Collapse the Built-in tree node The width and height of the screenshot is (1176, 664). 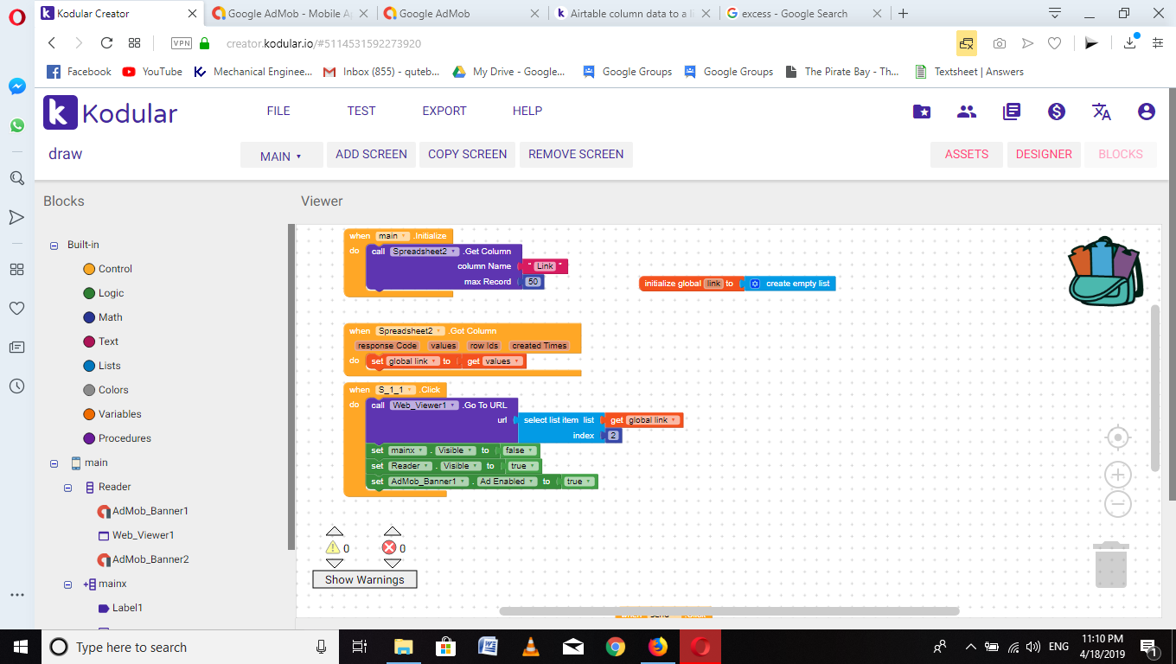point(54,246)
